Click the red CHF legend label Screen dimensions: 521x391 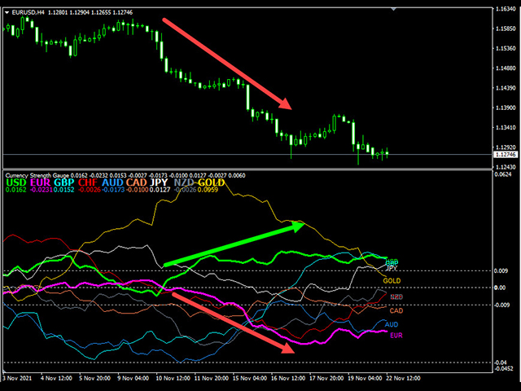[x=88, y=182]
